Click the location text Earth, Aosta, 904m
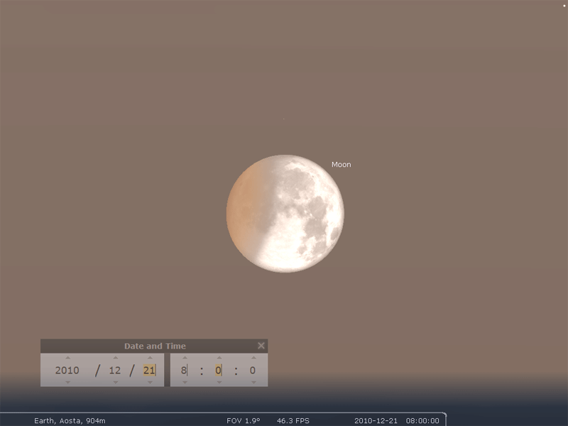The height and width of the screenshot is (426, 568). pyautogui.click(x=70, y=420)
